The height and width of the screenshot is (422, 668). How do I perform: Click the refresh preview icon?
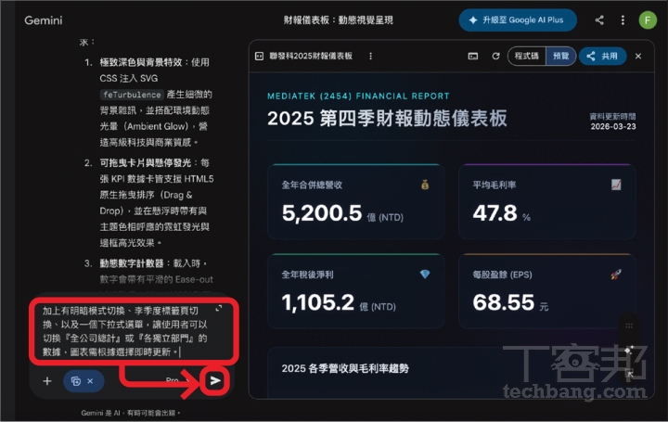pos(495,57)
